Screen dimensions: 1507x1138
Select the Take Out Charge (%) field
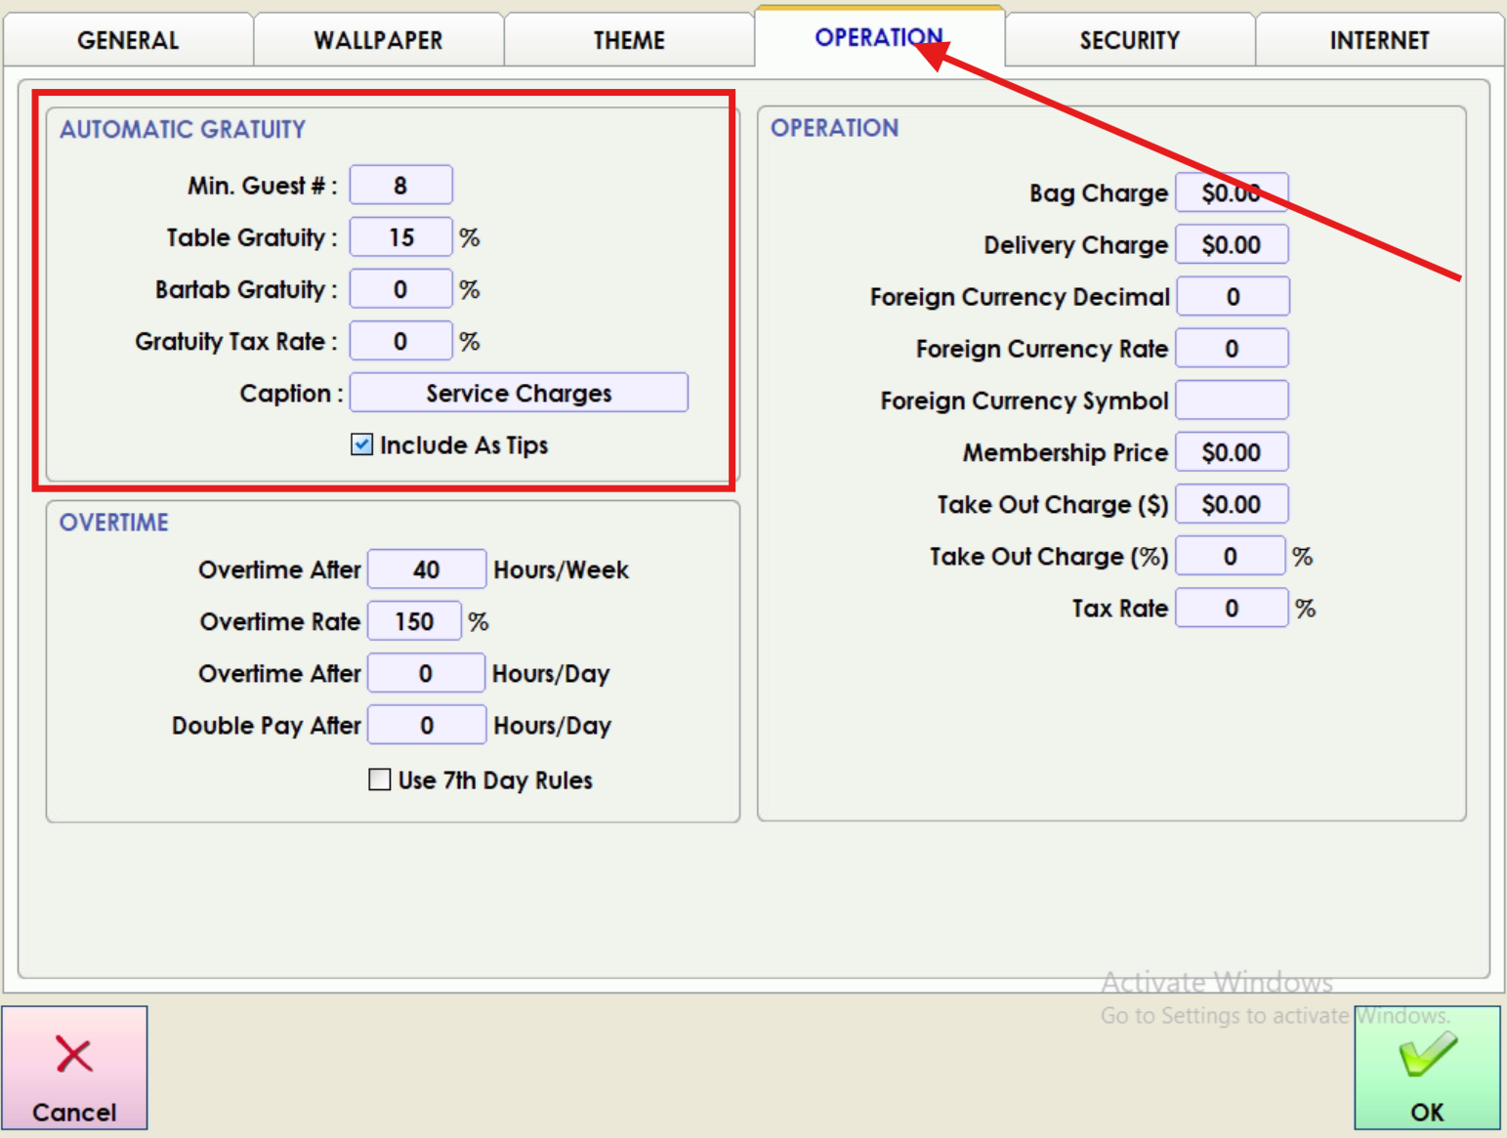[1230, 555]
